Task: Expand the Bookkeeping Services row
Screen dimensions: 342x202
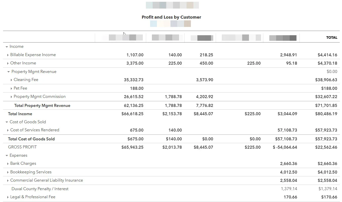Action: pos(8,172)
